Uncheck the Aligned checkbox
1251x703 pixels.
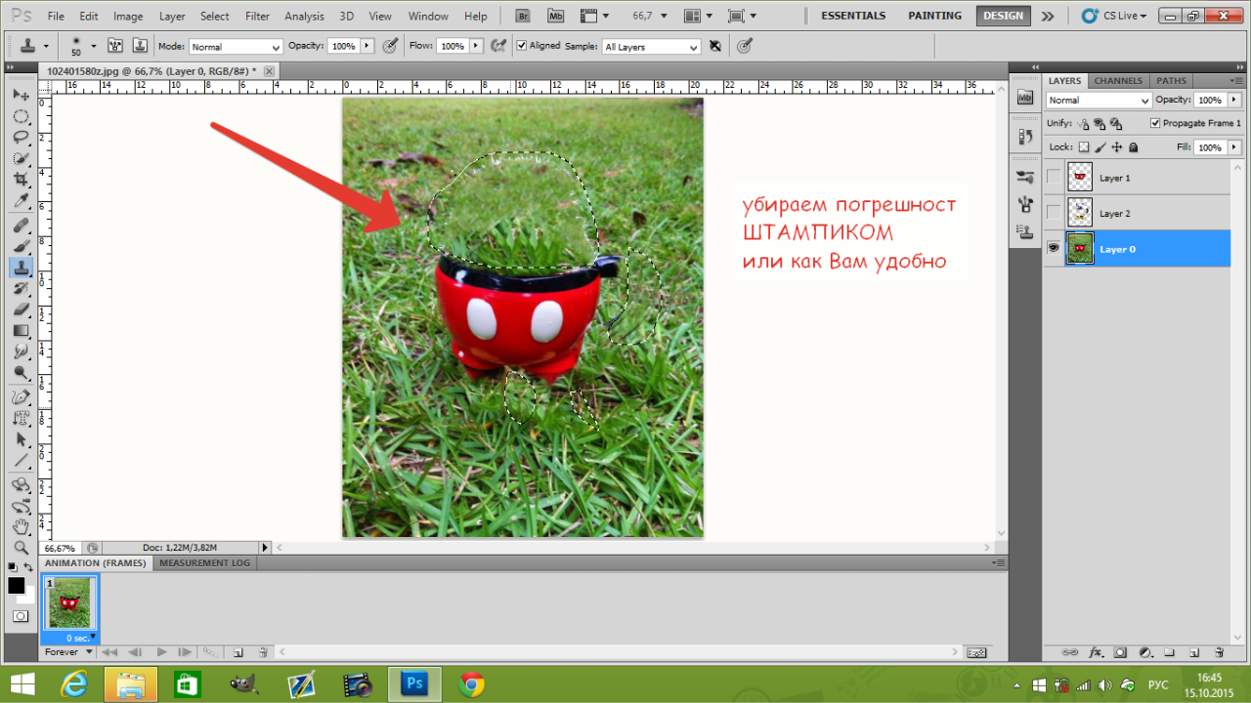pyautogui.click(x=522, y=46)
